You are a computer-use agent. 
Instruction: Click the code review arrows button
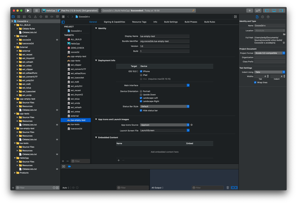258,10
